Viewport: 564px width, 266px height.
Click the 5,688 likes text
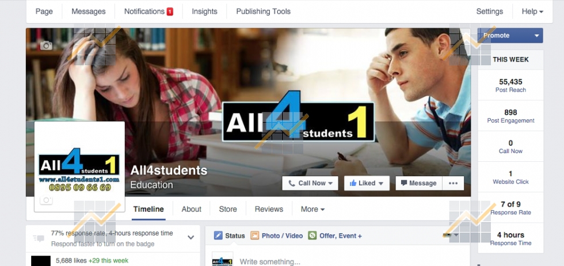coord(71,261)
